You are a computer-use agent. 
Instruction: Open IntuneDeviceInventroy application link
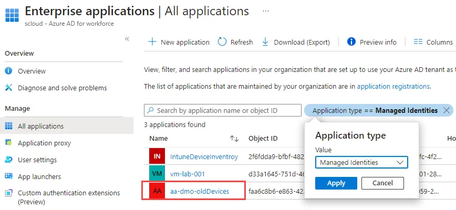[x=204, y=157]
